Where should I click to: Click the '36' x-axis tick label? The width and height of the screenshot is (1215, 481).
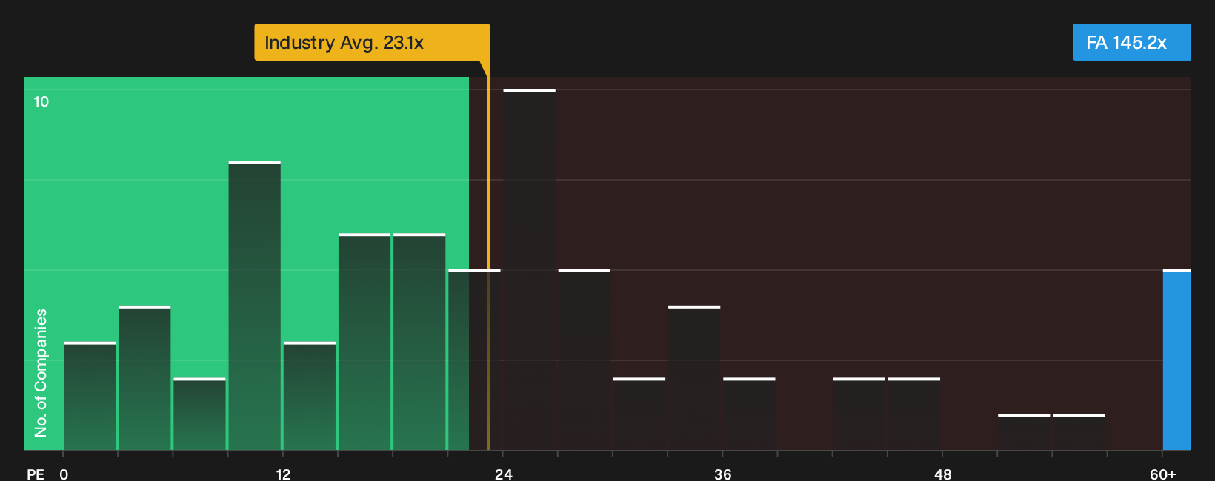tap(723, 474)
